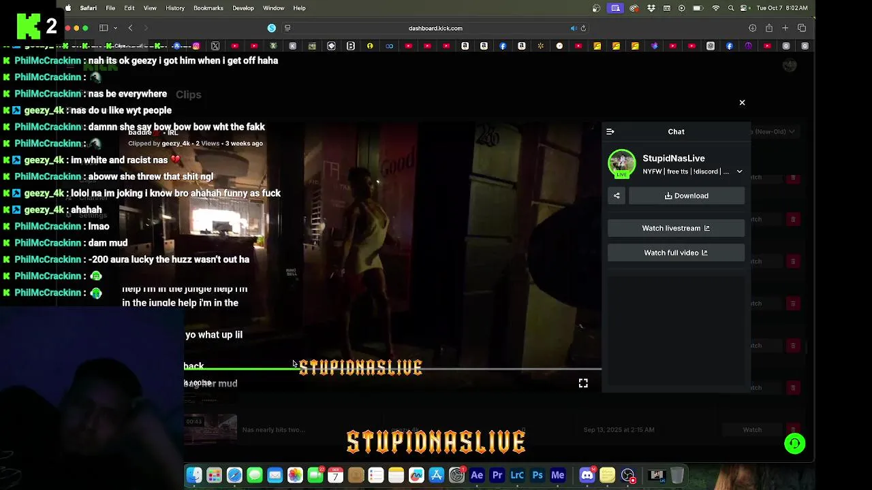Viewport: 872px width, 490px height.
Task: Toggle the Safari sidebar button
Action: point(104,29)
